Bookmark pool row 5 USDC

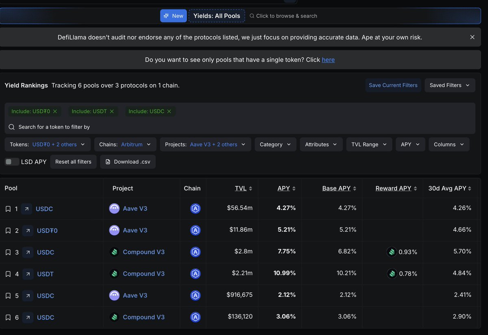tap(8, 296)
